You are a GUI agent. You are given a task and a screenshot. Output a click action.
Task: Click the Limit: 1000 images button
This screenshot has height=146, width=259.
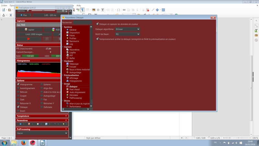(34, 34)
